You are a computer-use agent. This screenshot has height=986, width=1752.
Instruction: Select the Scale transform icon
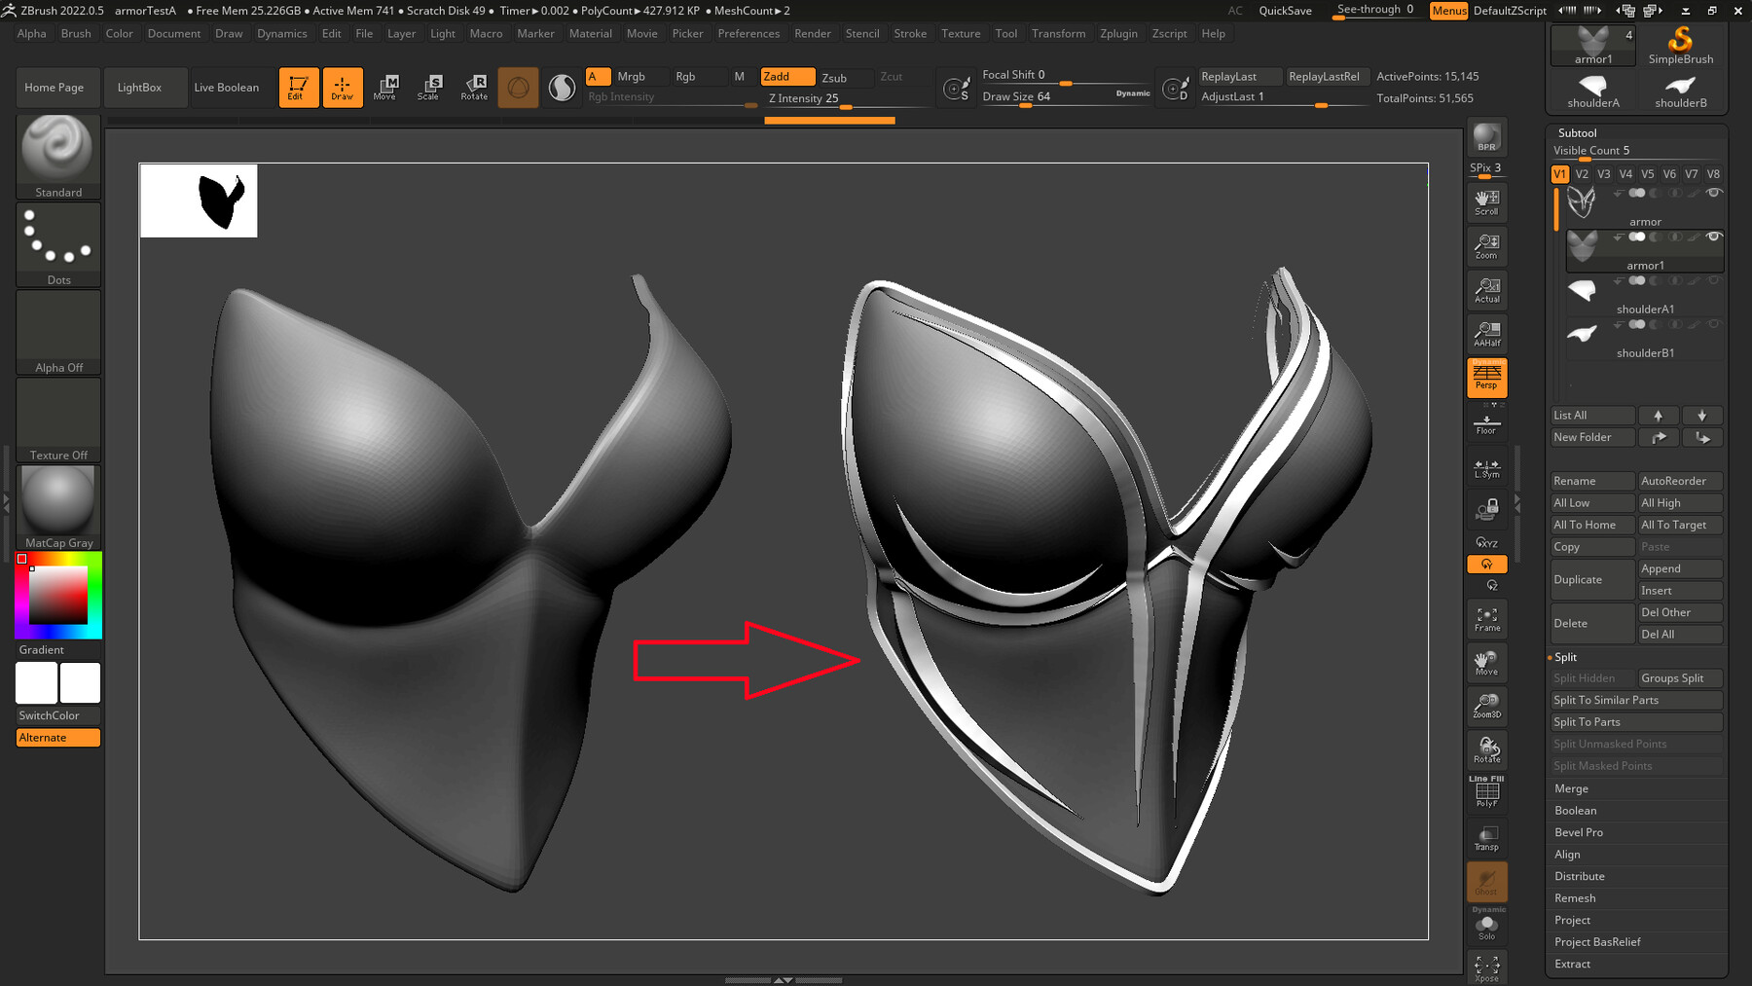(x=429, y=87)
